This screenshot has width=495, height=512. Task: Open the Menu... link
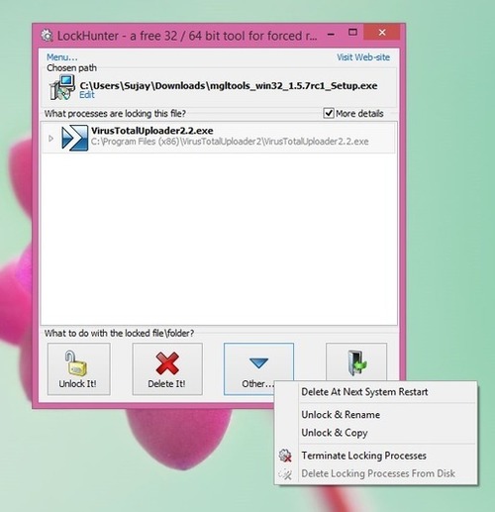[x=62, y=57]
